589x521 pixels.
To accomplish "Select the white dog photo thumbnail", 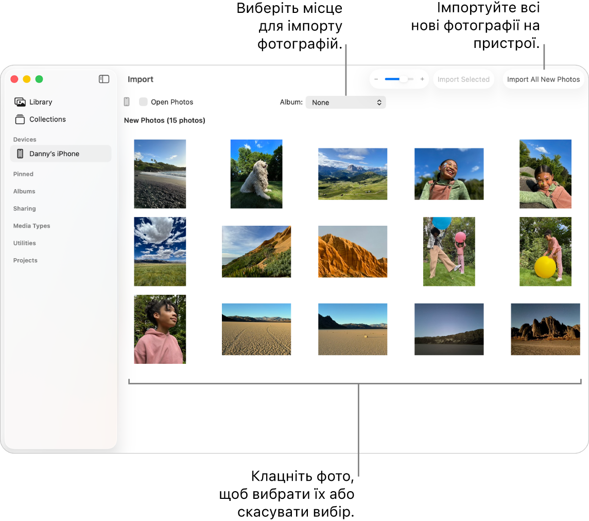I will point(256,174).
